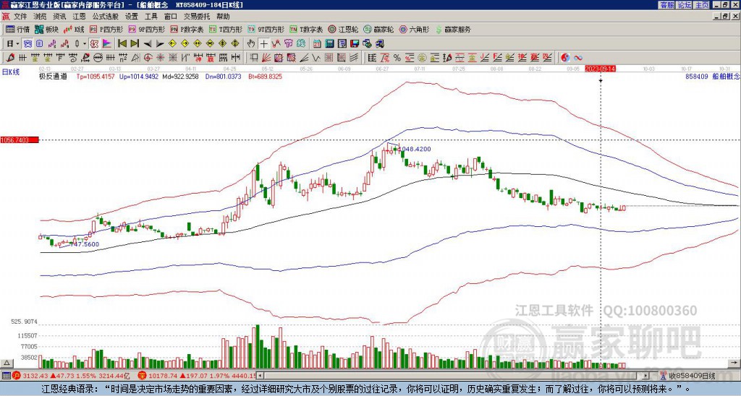Toggle the crosshair cursor tool
Viewport: 741px width, 396px height.
point(263,44)
